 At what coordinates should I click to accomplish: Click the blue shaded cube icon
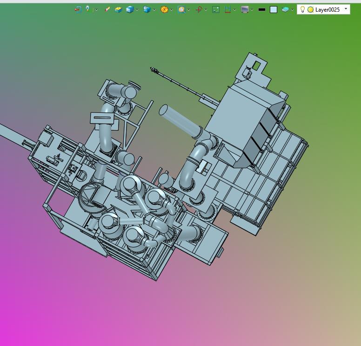pos(130,9)
